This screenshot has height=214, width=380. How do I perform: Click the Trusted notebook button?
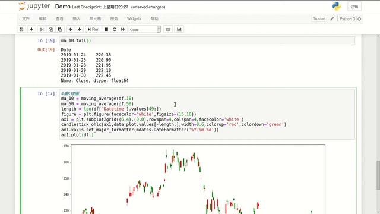pos(319,18)
